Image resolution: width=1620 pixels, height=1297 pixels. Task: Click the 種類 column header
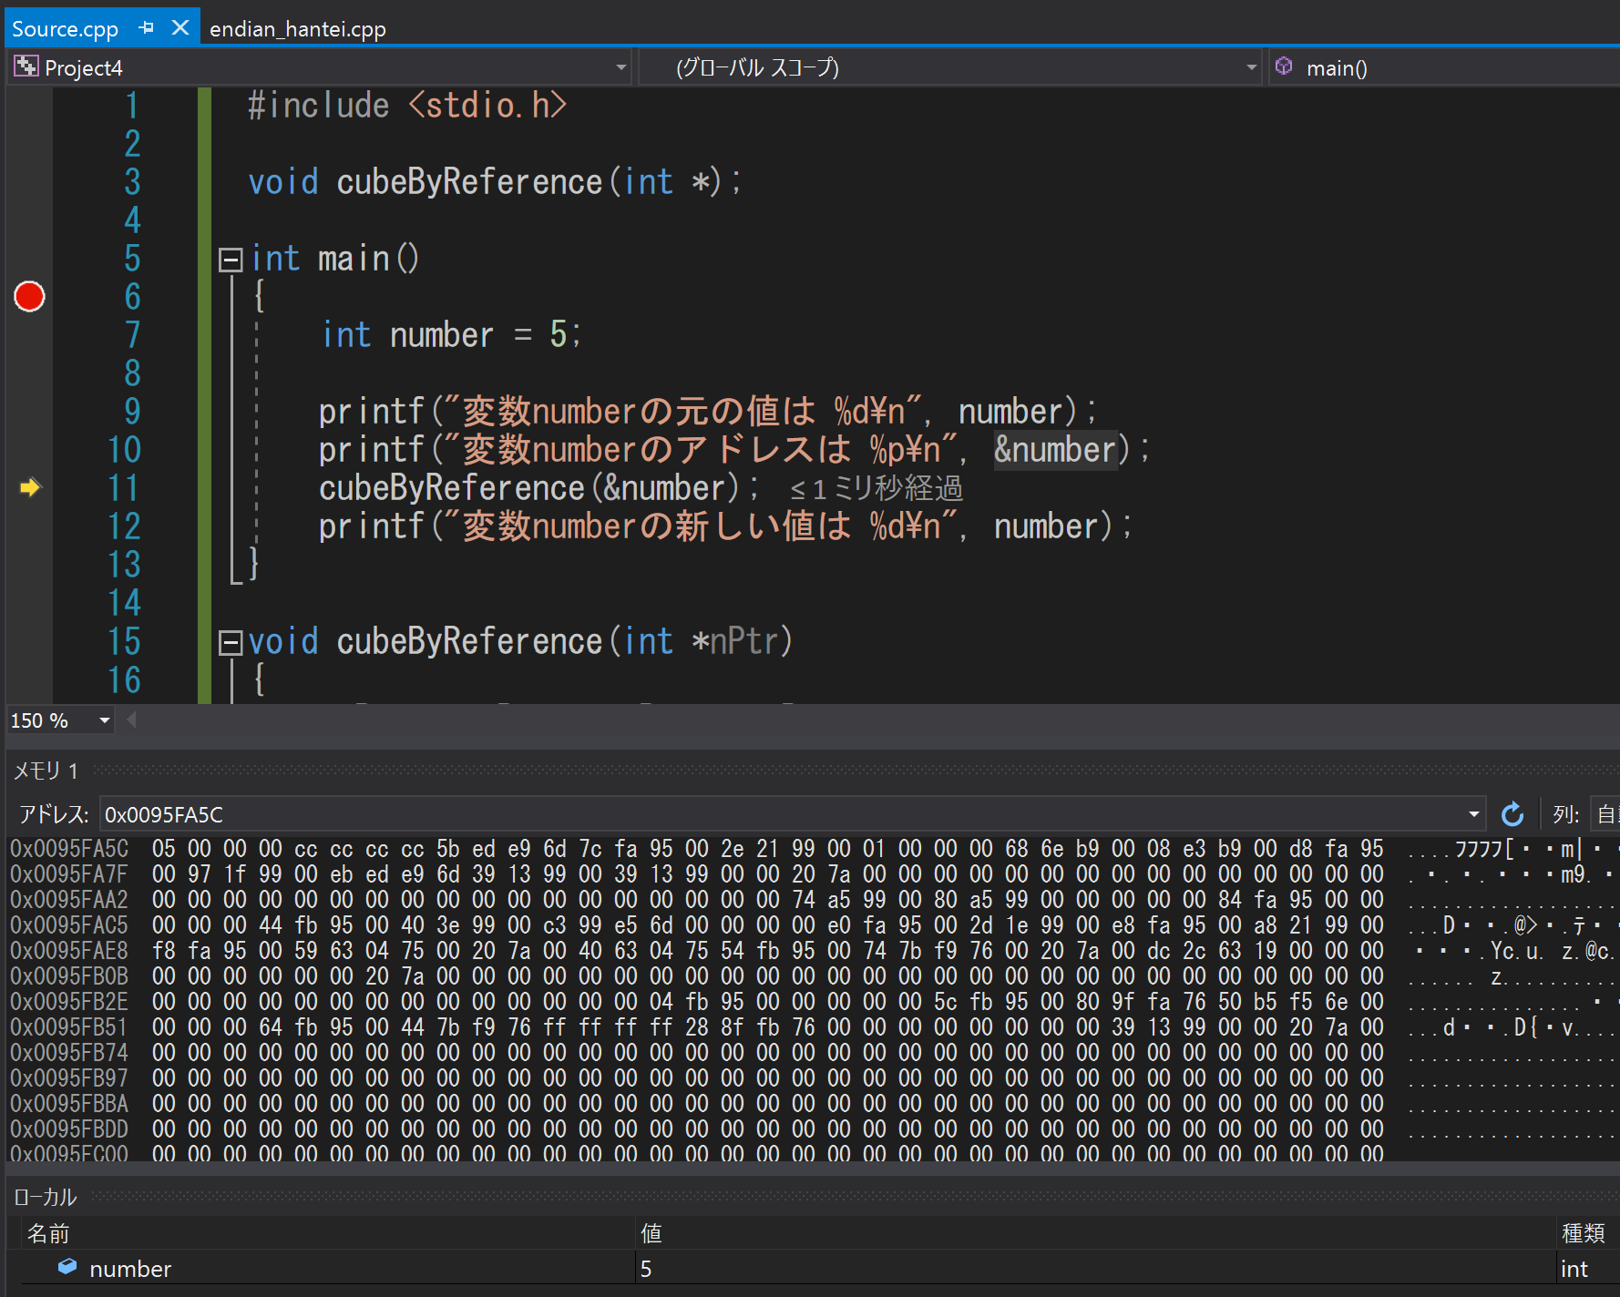1584,1233
